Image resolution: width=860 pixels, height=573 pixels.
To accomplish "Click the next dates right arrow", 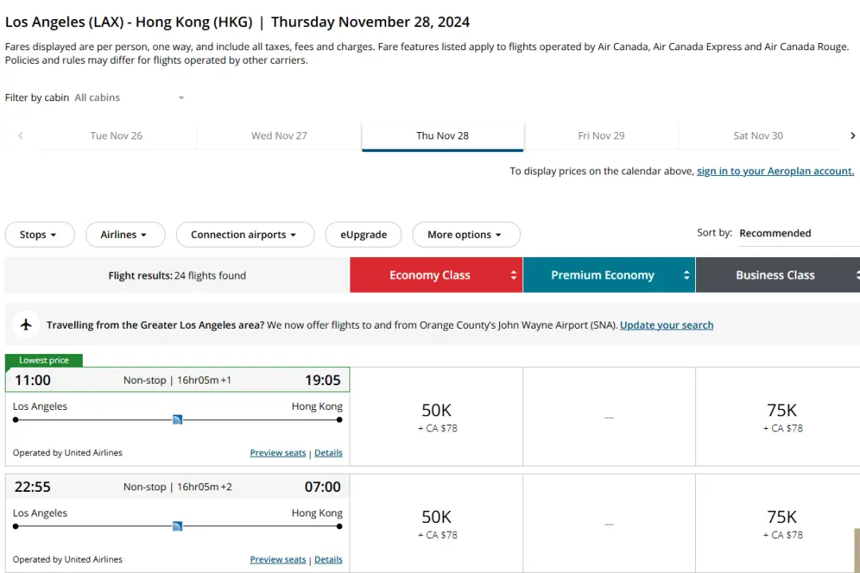I will (x=852, y=136).
